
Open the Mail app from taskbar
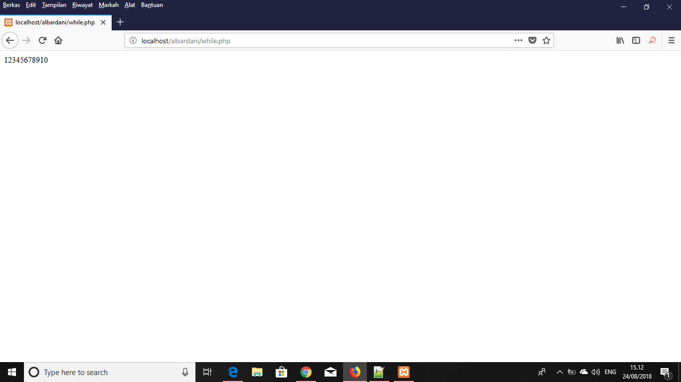click(331, 372)
